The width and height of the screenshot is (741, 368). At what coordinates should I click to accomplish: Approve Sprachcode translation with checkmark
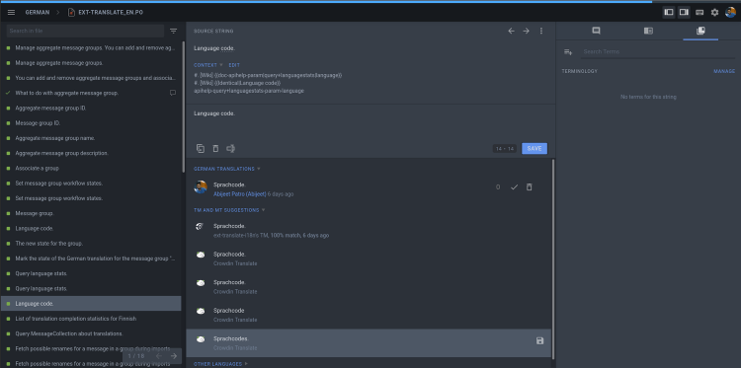[514, 187]
